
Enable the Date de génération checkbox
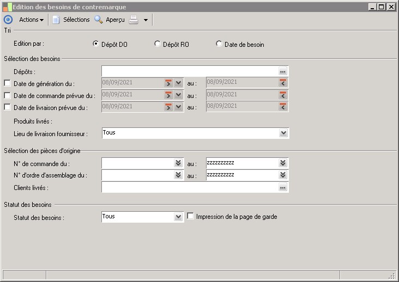tap(7, 84)
